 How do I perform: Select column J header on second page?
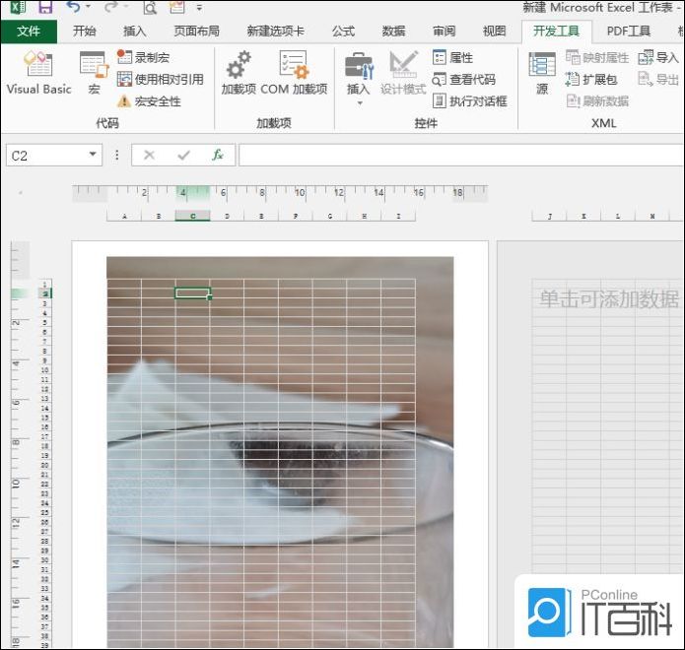[550, 216]
